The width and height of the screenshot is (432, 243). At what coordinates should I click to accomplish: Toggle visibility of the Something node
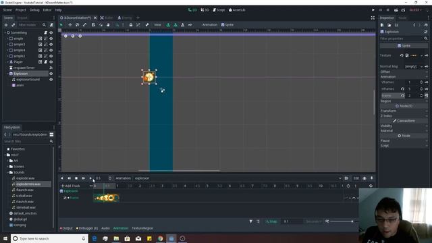pos(51,32)
